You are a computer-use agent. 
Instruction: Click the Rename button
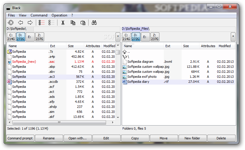tap(49, 138)
